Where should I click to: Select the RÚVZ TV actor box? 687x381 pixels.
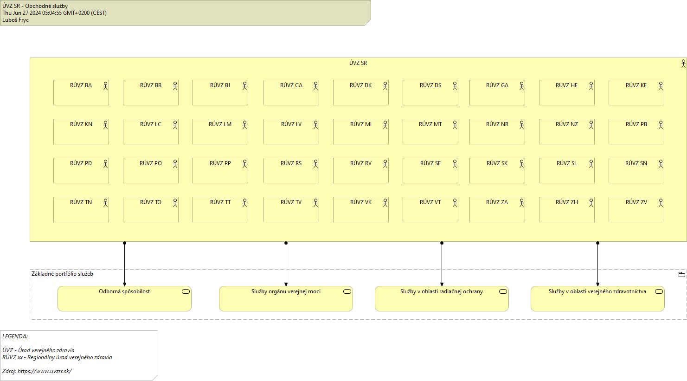(x=291, y=210)
